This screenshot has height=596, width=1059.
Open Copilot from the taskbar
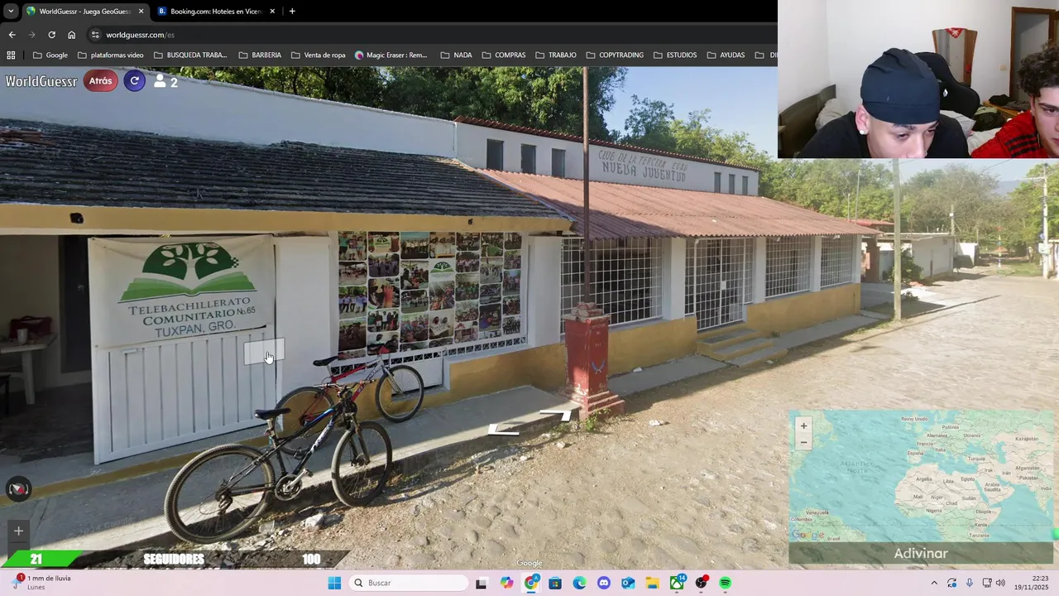coord(506,583)
